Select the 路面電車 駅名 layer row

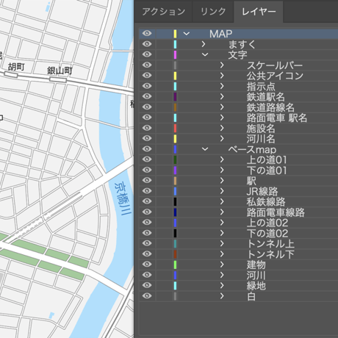[239, 118]
